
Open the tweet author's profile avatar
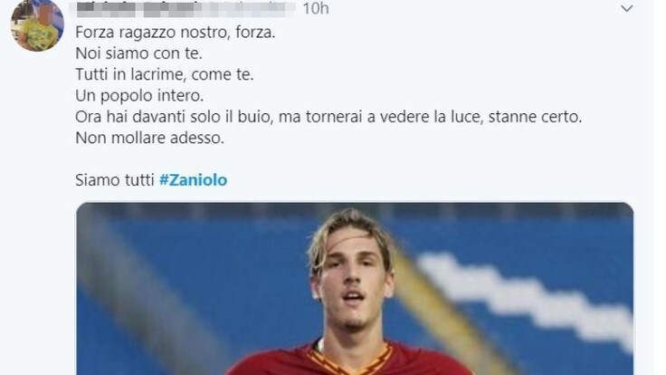(x=37, y=24)
